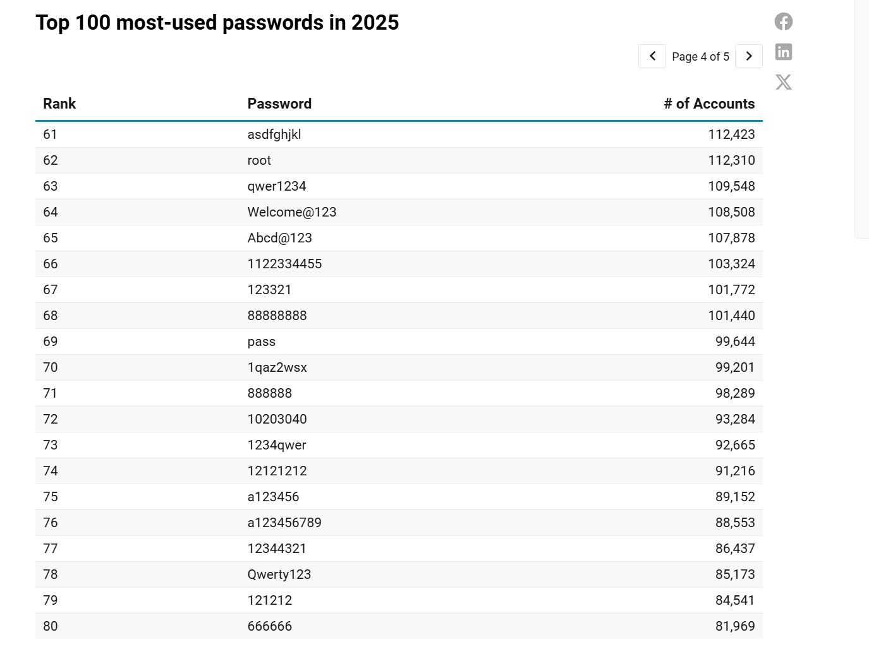This screenshot has width=869, height=654.
Task: Click the asdfghjkl password cell
Action: (x=274, y=134)
